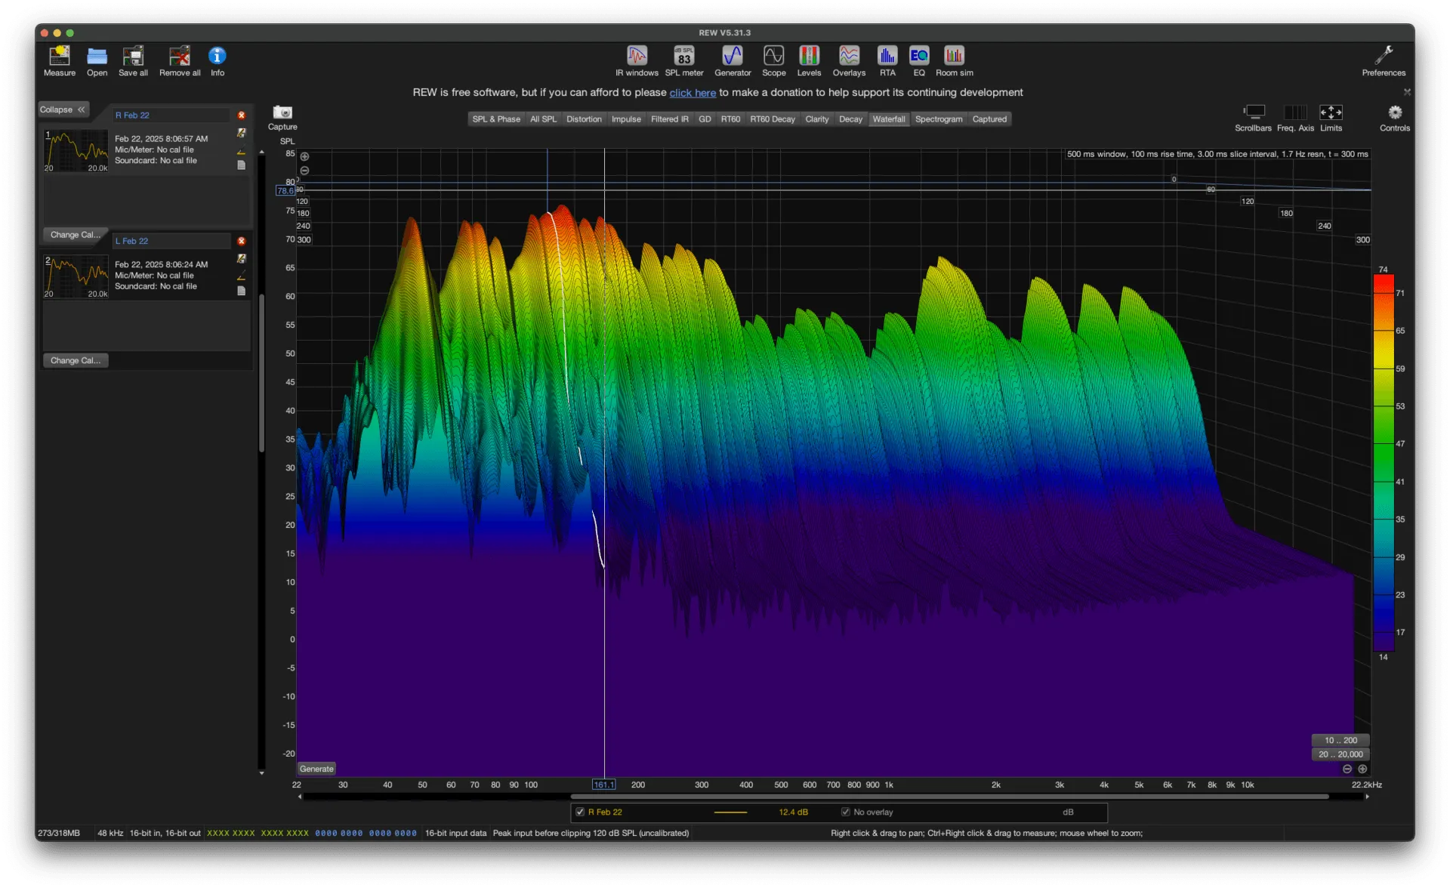Screen dimensions: 1450x888
Task: Select the 20 .. 20,000 frequency range preset
Action: tap(1340, 754)
